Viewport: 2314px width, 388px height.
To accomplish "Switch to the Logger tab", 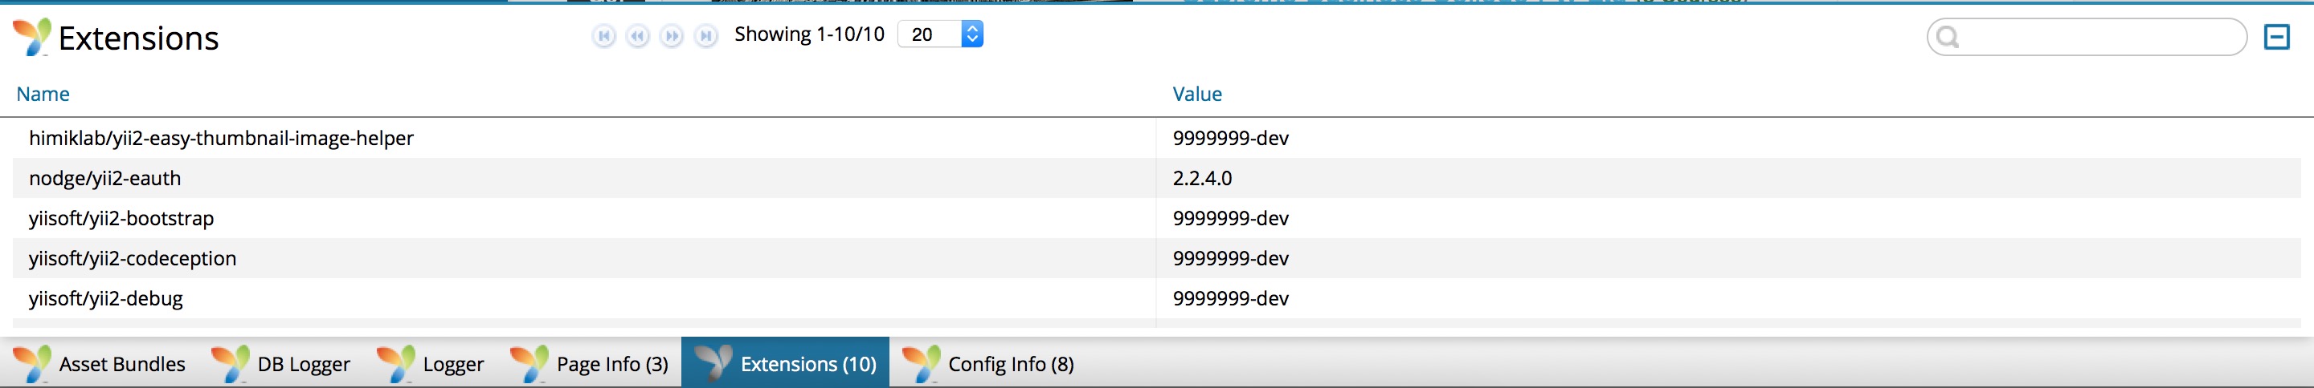I will pyautogui.click(x=431, y=363).
